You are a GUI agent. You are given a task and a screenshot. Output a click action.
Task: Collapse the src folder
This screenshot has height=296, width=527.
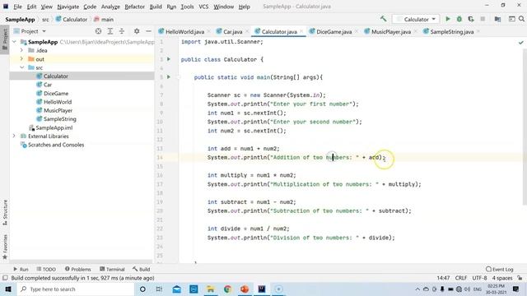click(21, 67)
